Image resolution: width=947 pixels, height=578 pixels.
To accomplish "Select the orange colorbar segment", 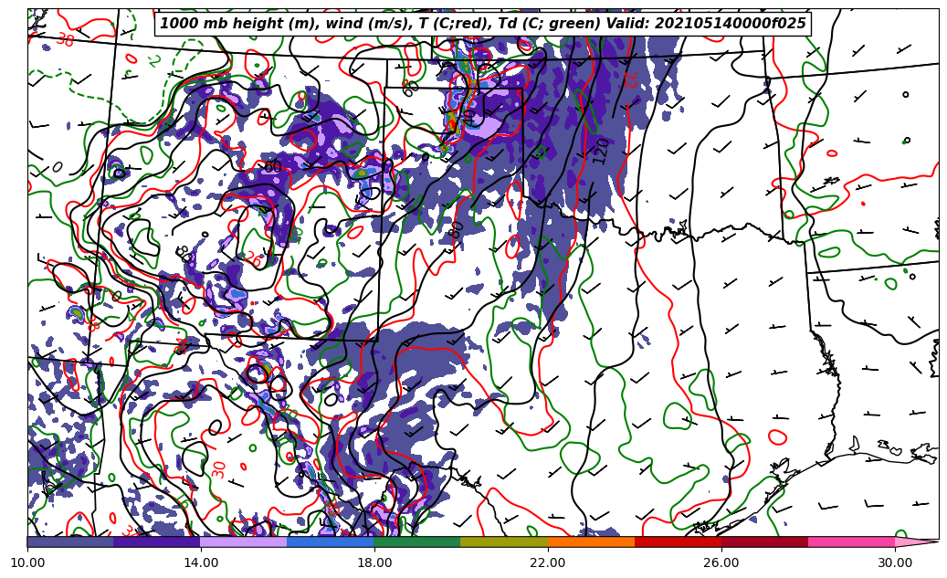I will click(x=591, y=541).
